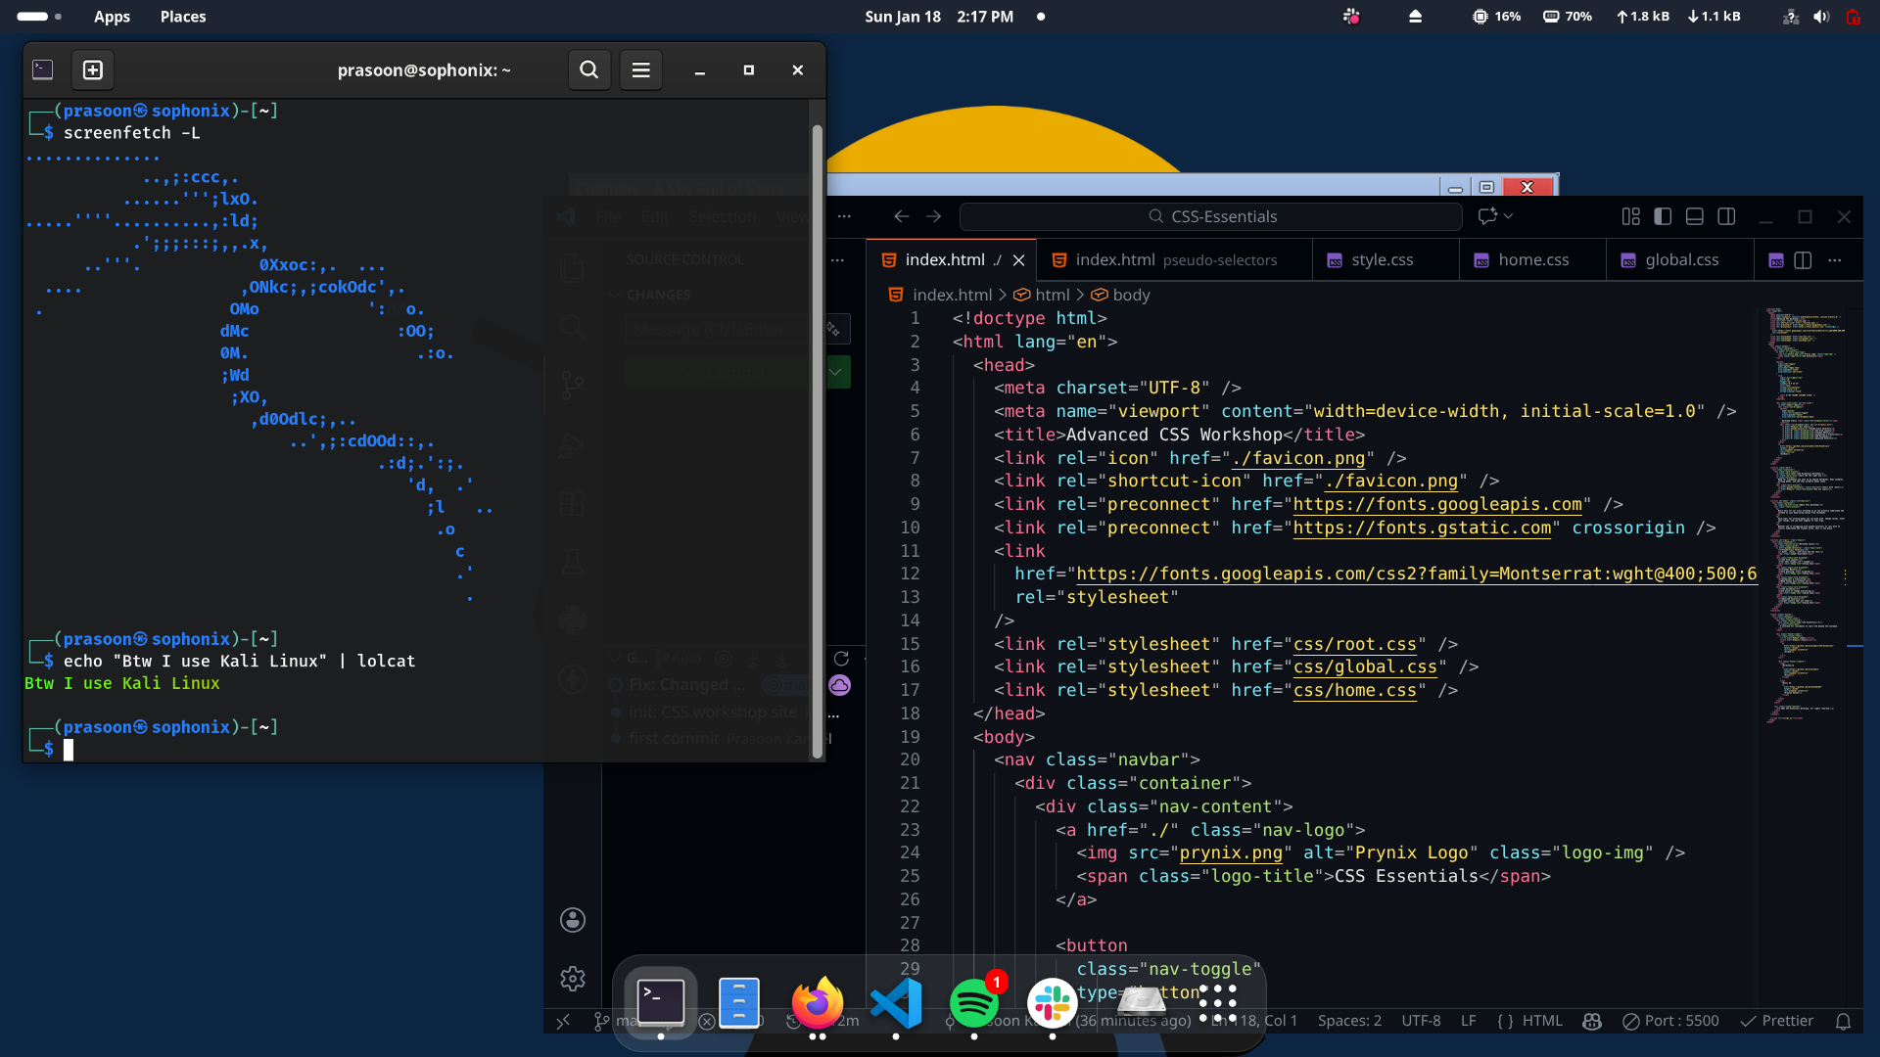Open the Places menu
Viewport: 1880px width, 1057px height.
[183, 17]
